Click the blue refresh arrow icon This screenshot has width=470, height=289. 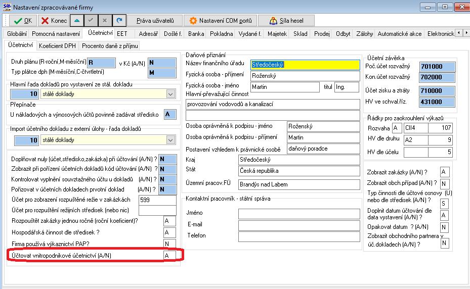119,21
